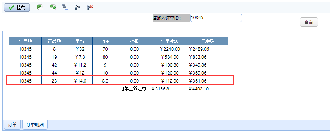Click product ID cell 42
Screen dimensions: 330x131
point(54,65)
